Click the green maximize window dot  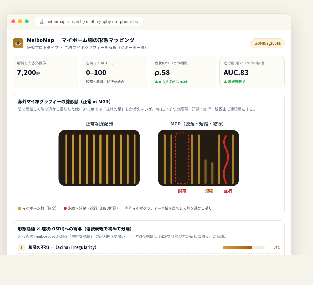click(x=26, y=21)
